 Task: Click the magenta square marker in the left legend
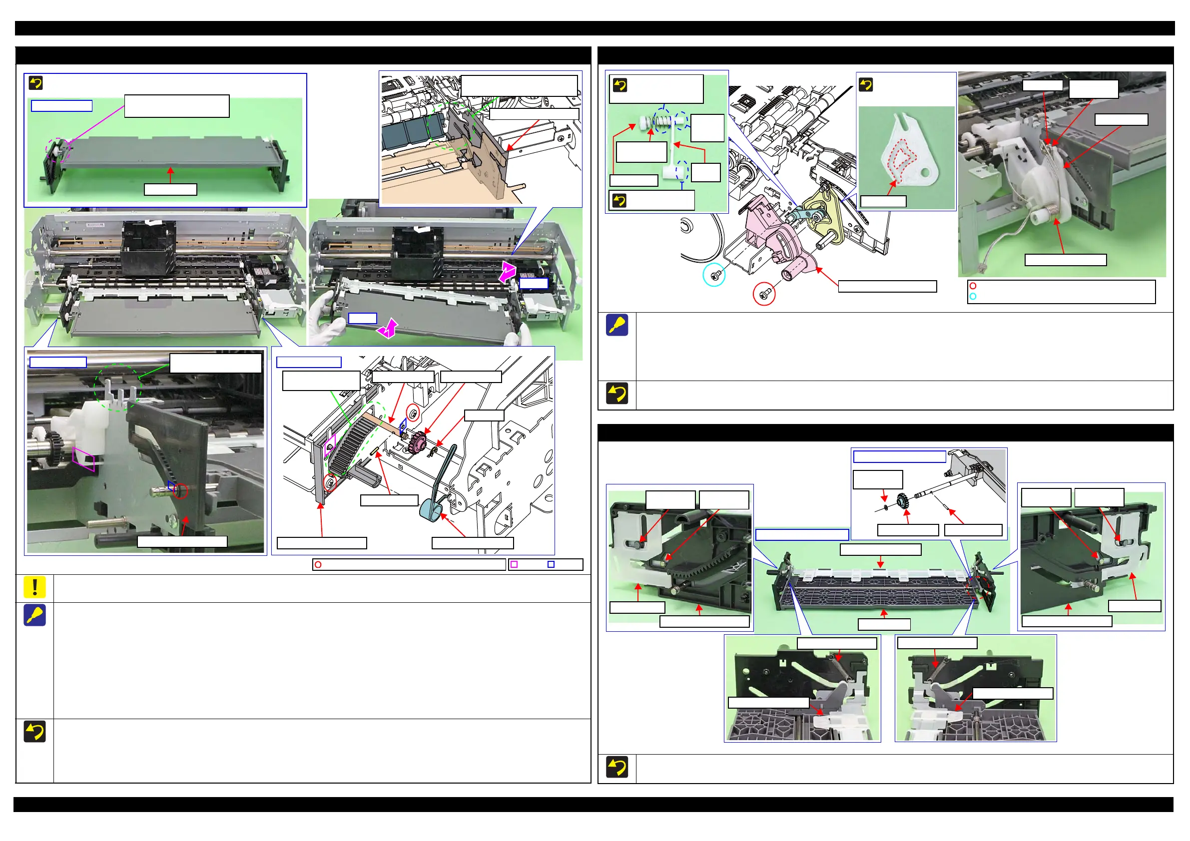point(514,564)
